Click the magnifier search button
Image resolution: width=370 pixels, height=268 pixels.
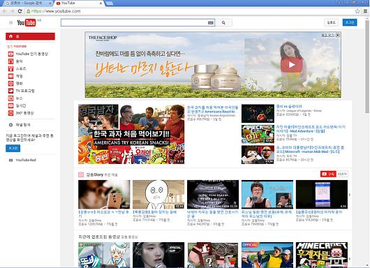point(223,22)
